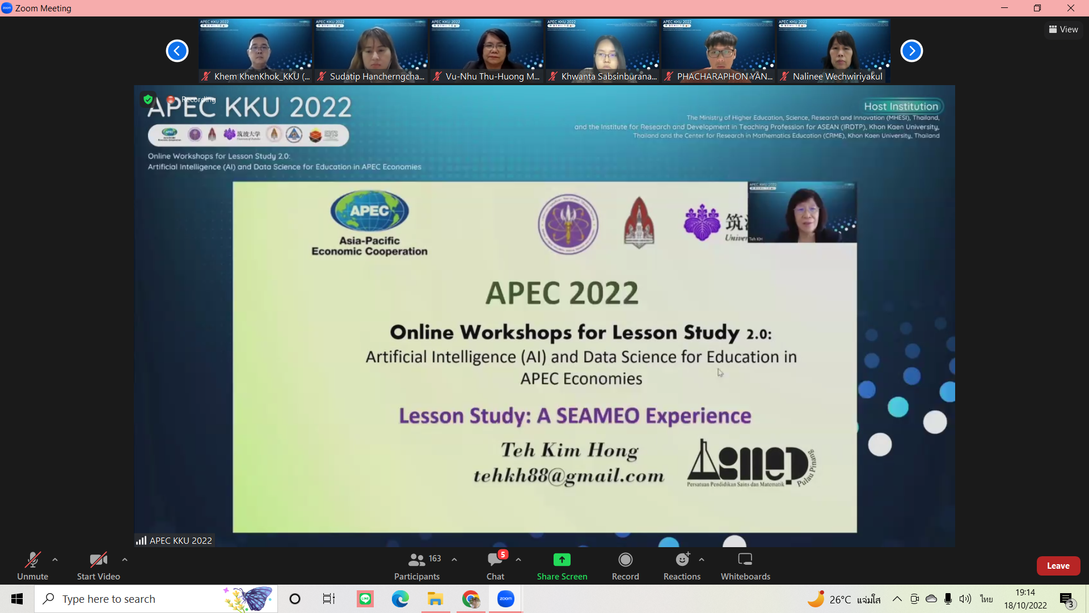Expand video options arrow beside Start Video
Viewport: 1089px width, 613px height.
(125, 560)
